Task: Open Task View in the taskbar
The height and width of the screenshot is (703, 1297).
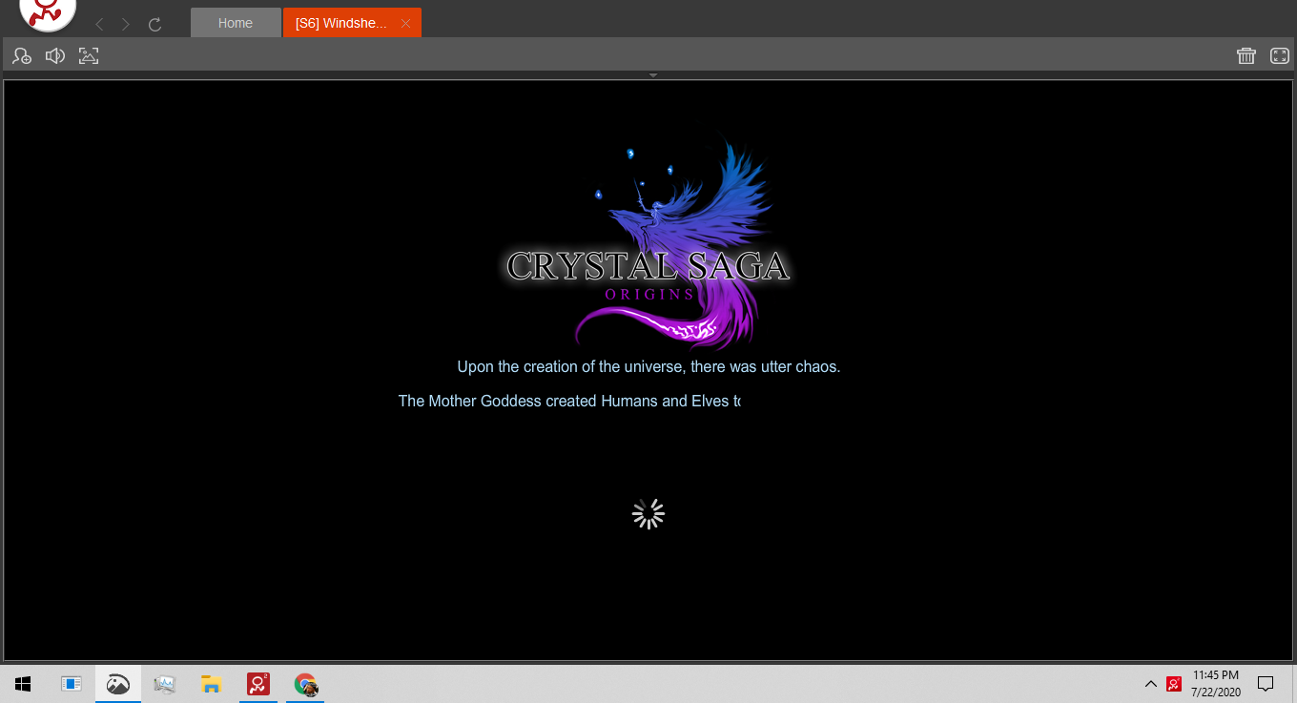Action: [72, 684]
